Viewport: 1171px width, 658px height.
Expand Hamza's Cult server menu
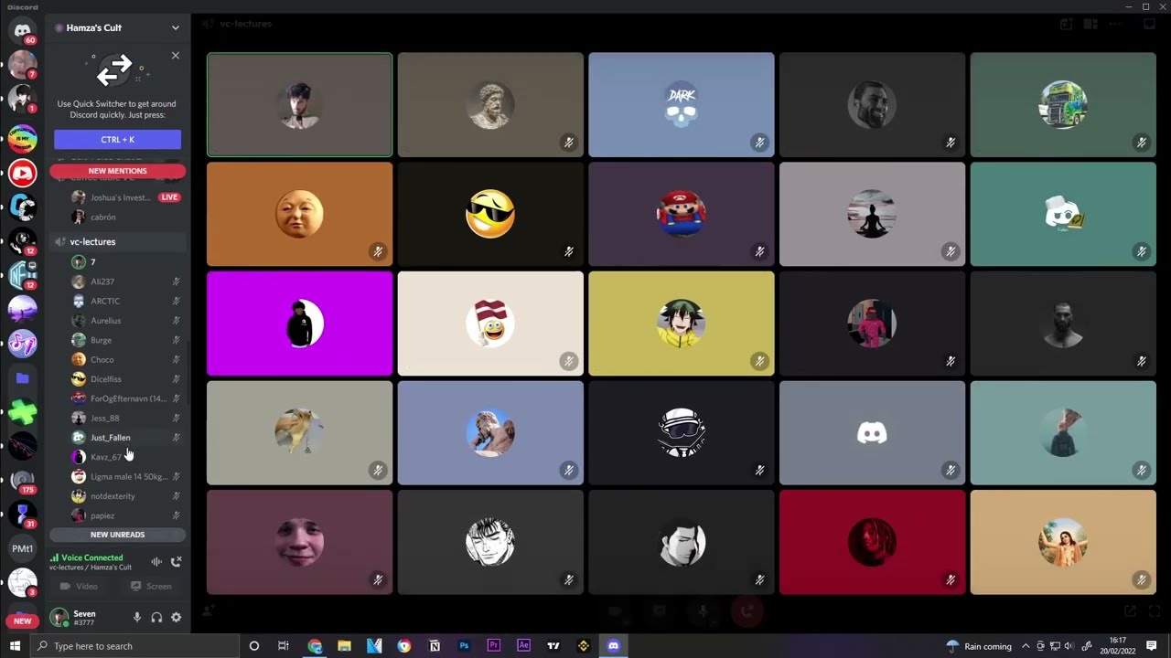[176, 27]
